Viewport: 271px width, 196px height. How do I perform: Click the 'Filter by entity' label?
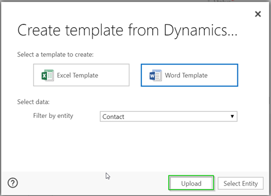pos(53,116)
